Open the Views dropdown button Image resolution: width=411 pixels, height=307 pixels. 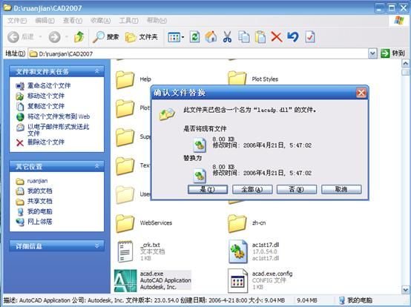click(175, 37)
